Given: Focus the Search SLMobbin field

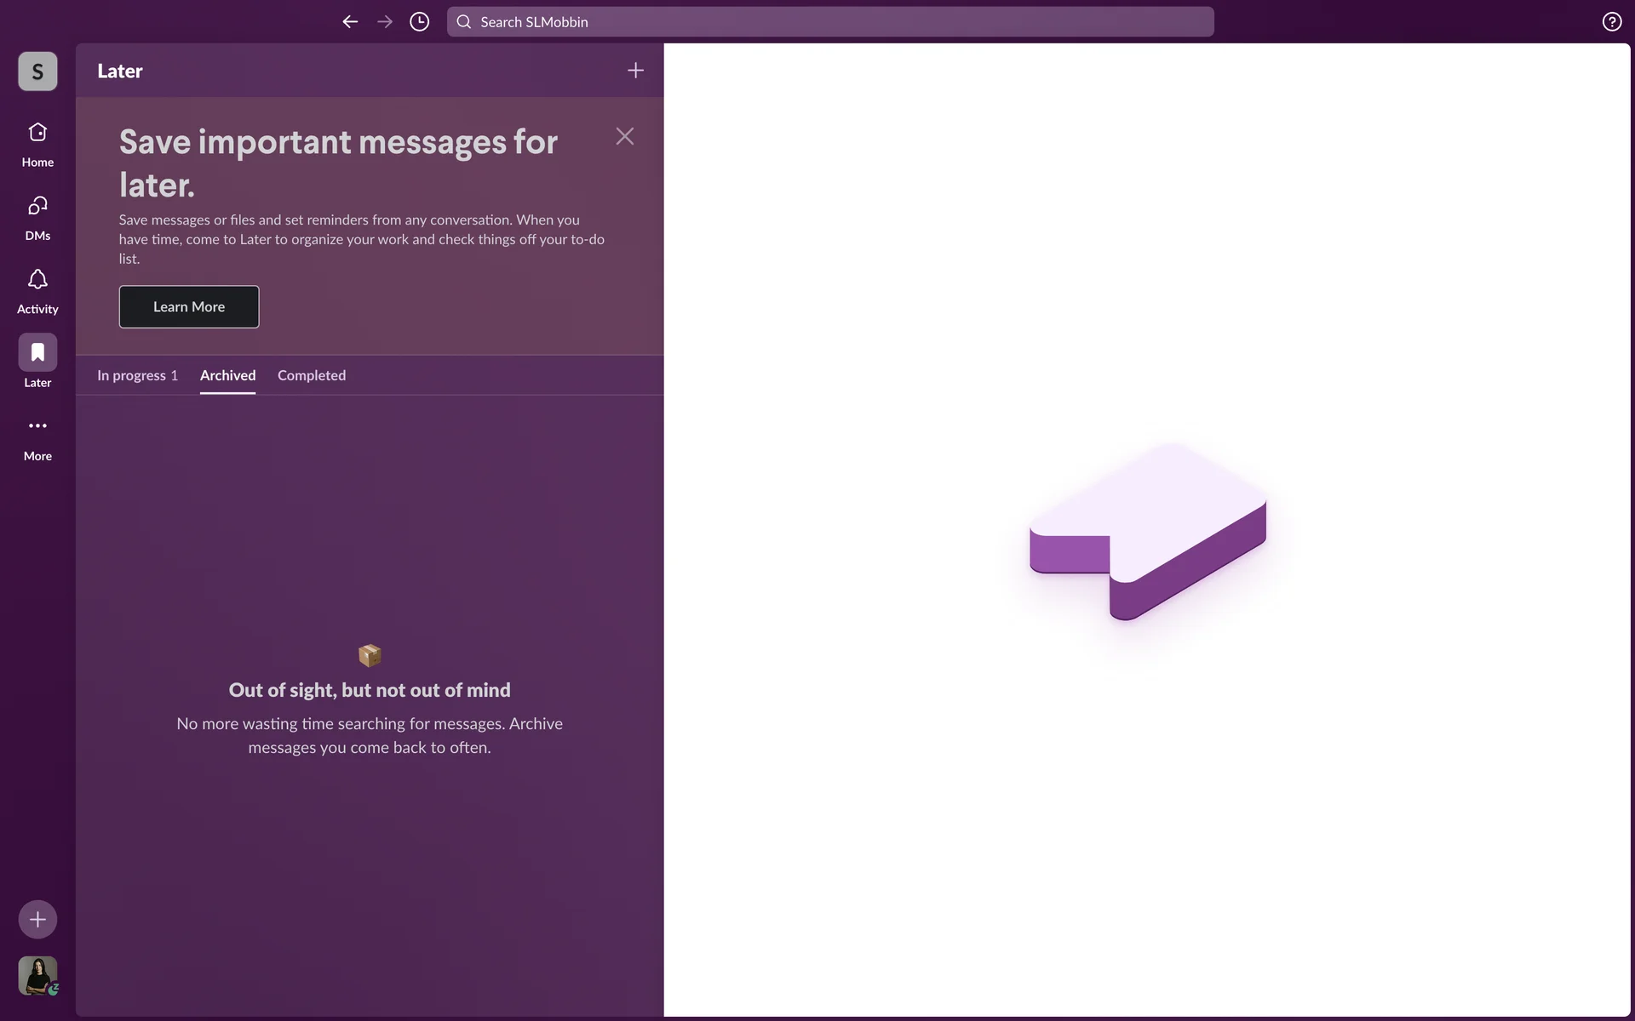Looking at the screenshot, I should 830,22.
